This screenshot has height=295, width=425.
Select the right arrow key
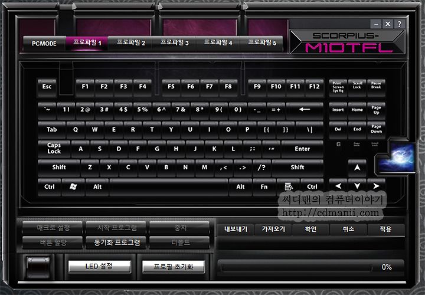click(376, 186)
